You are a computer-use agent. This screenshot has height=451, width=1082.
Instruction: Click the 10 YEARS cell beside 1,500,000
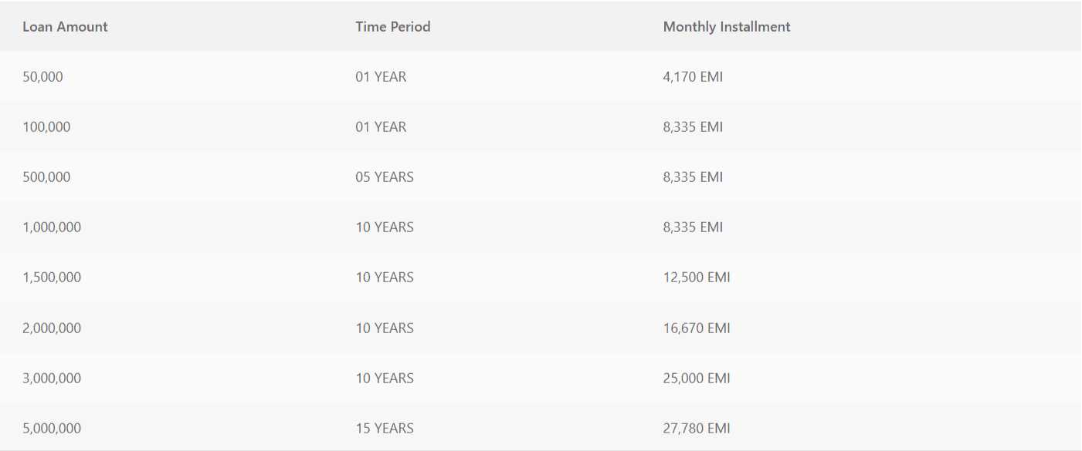384,277
